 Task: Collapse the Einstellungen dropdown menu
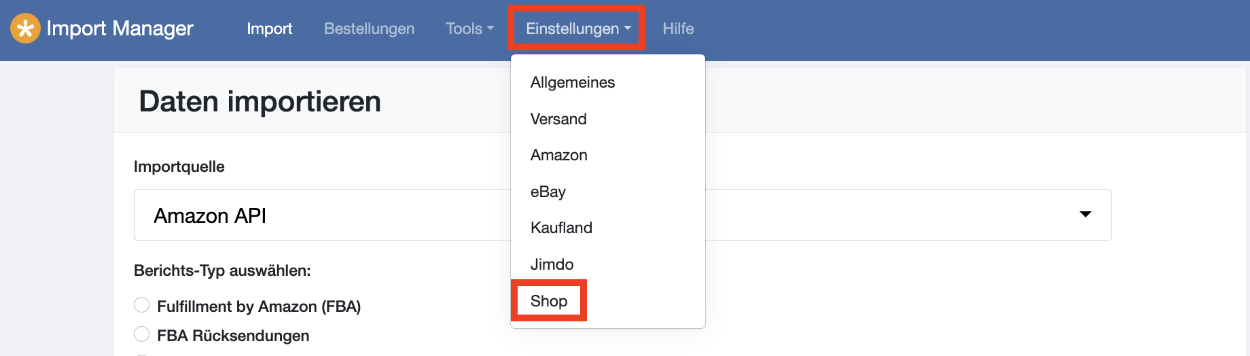[x=578, y=29]
